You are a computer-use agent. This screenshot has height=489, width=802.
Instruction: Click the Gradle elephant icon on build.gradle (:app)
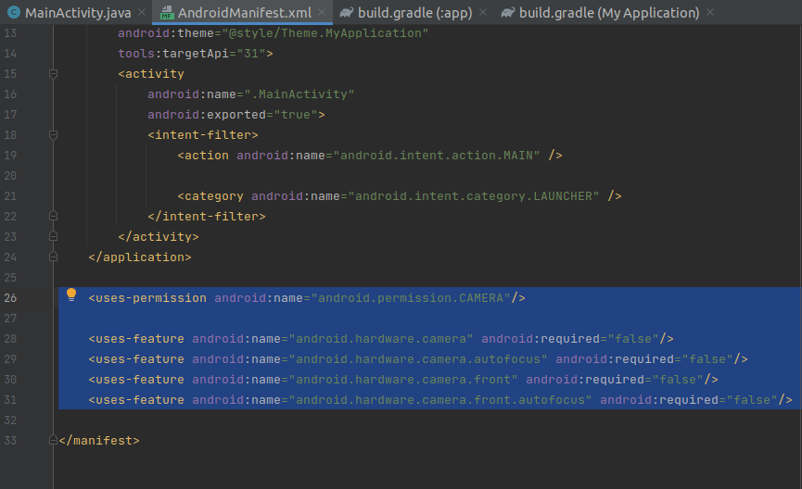coord(347,13)
